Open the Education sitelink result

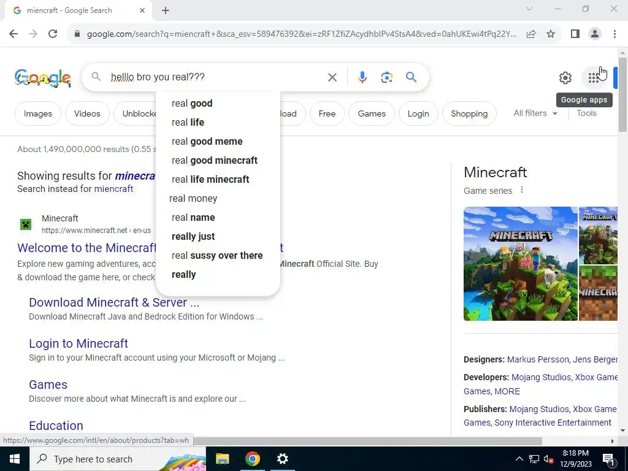point(56,426)
